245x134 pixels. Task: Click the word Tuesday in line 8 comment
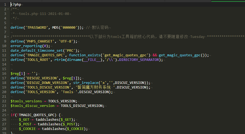point(197,37)
